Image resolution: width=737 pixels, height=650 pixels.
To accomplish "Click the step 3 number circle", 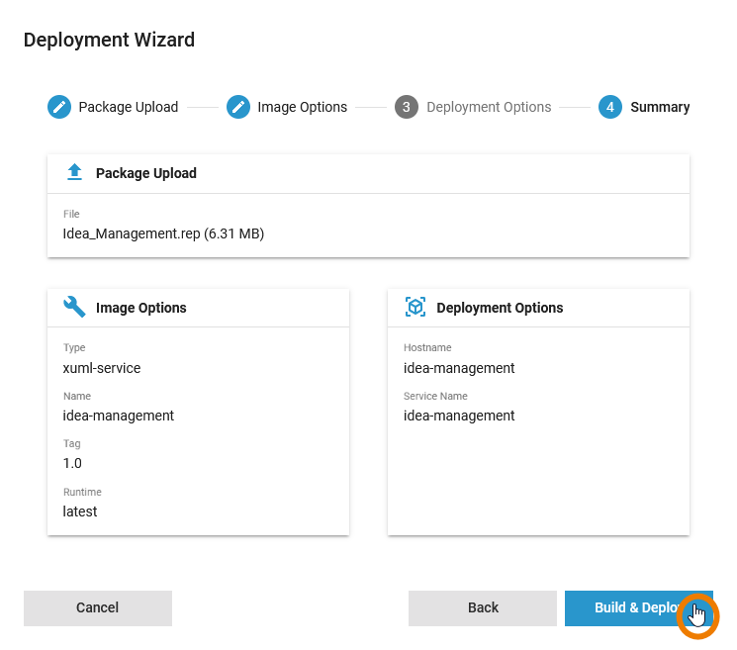I will (x=407, y=107).
